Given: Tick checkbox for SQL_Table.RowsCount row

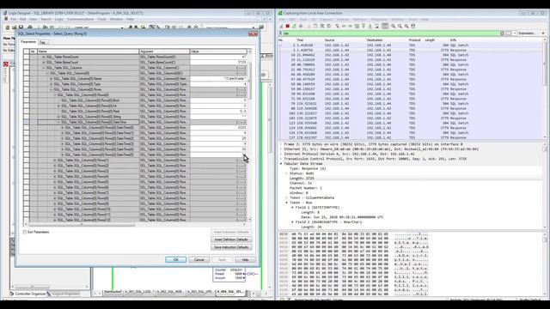Looking at the screenshot, I should pos(27,57).
